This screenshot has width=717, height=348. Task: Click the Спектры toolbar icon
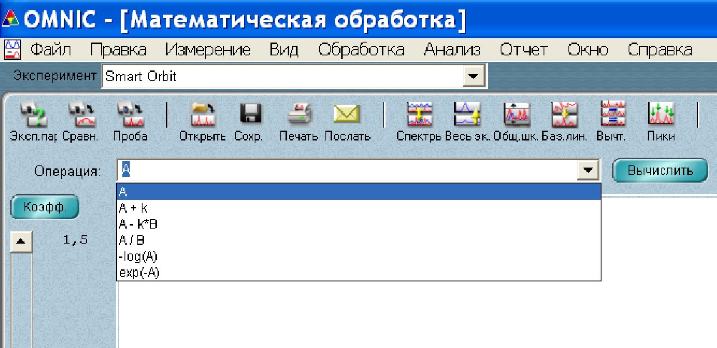(420, 115)
